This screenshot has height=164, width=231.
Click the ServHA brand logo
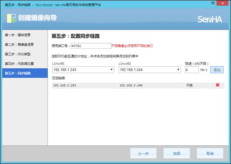click(210, 19)
